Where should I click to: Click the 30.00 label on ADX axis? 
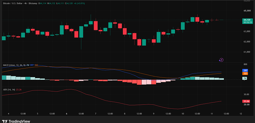coord(247,94)
